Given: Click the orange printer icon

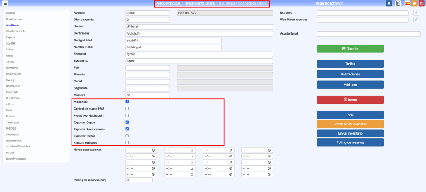Looking at the screenshot, I should point(414,3).
